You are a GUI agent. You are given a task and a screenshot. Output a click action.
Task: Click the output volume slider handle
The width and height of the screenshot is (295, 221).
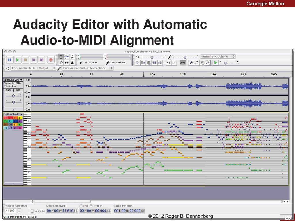tap(152, 57)
